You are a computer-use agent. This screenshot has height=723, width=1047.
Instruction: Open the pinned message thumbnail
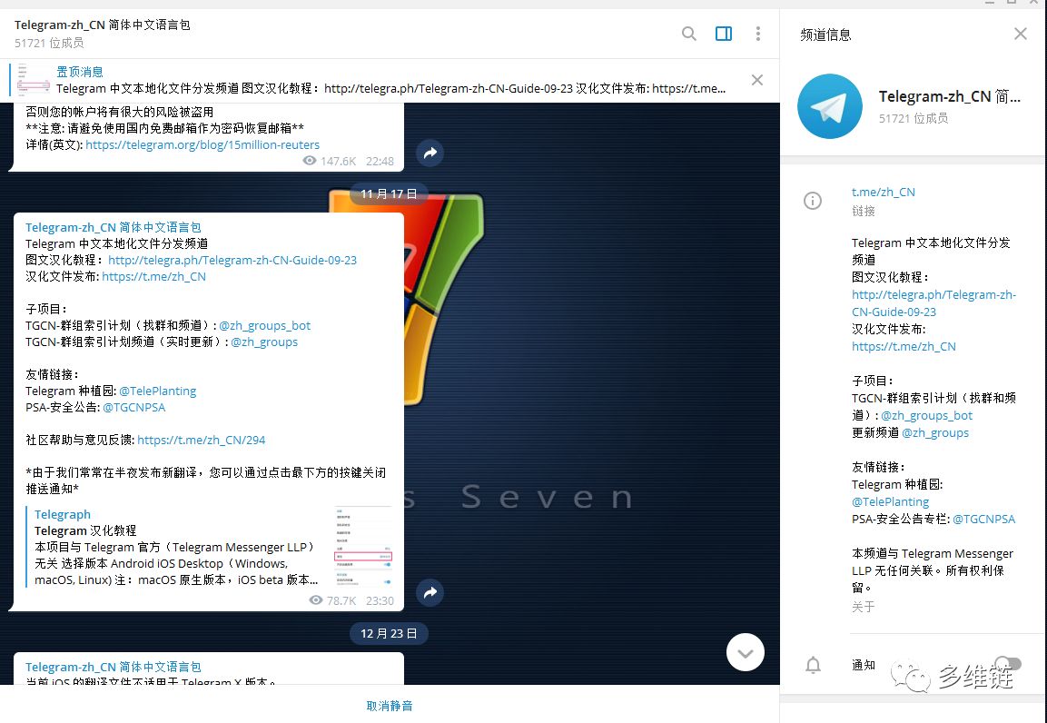pyautogui.click(x=34, y=79)
